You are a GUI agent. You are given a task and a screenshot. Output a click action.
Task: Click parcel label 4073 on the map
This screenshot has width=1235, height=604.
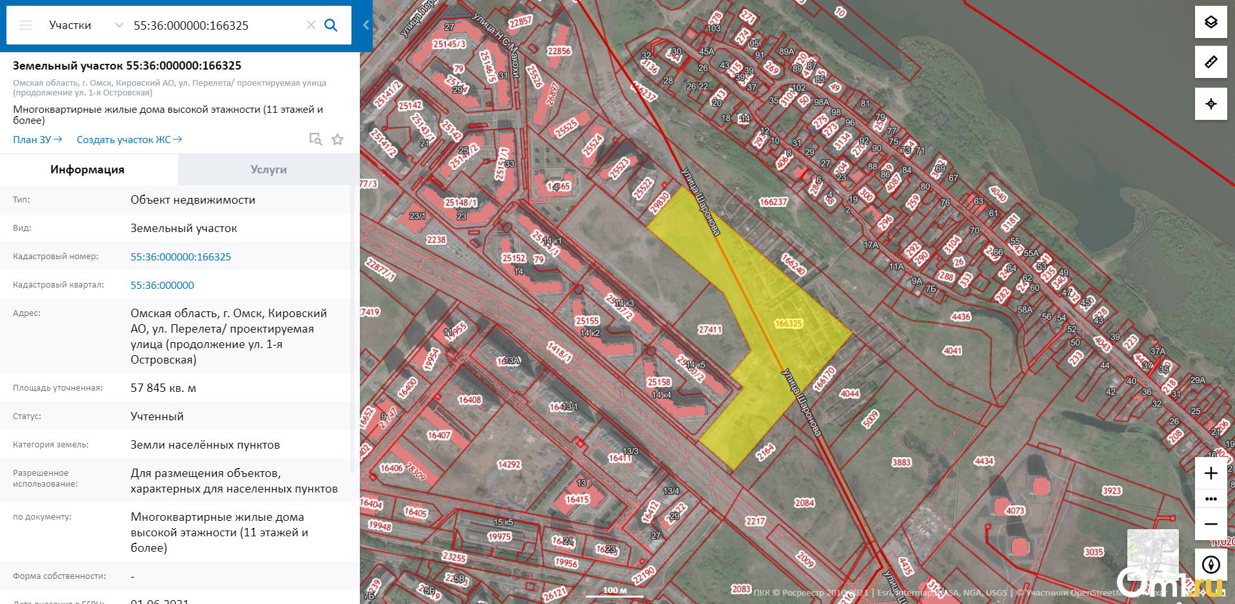(1015, 511)
